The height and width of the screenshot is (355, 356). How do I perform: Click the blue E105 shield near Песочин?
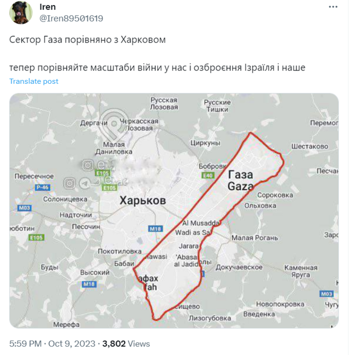[37, 237]
